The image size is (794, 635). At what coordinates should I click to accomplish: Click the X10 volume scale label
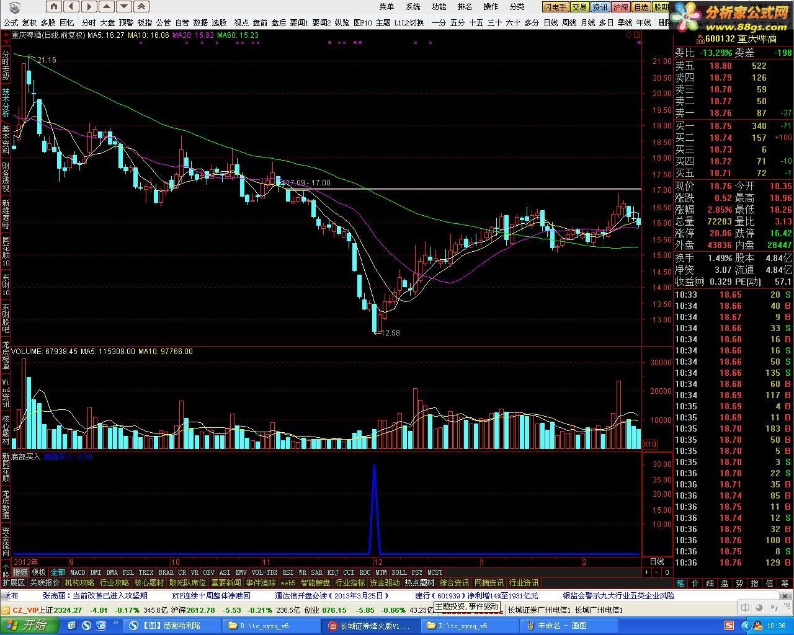coord(649,445)
